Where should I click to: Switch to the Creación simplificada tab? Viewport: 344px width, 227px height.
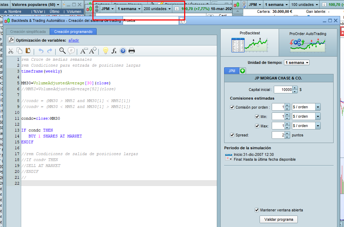tap(27, 32)
